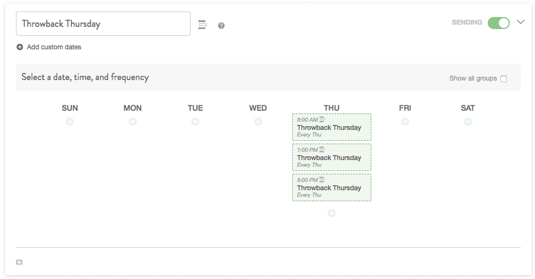Add a time slot on Tuesday
The width and height of the screenshot is (535, 279).
click(196, 122)
